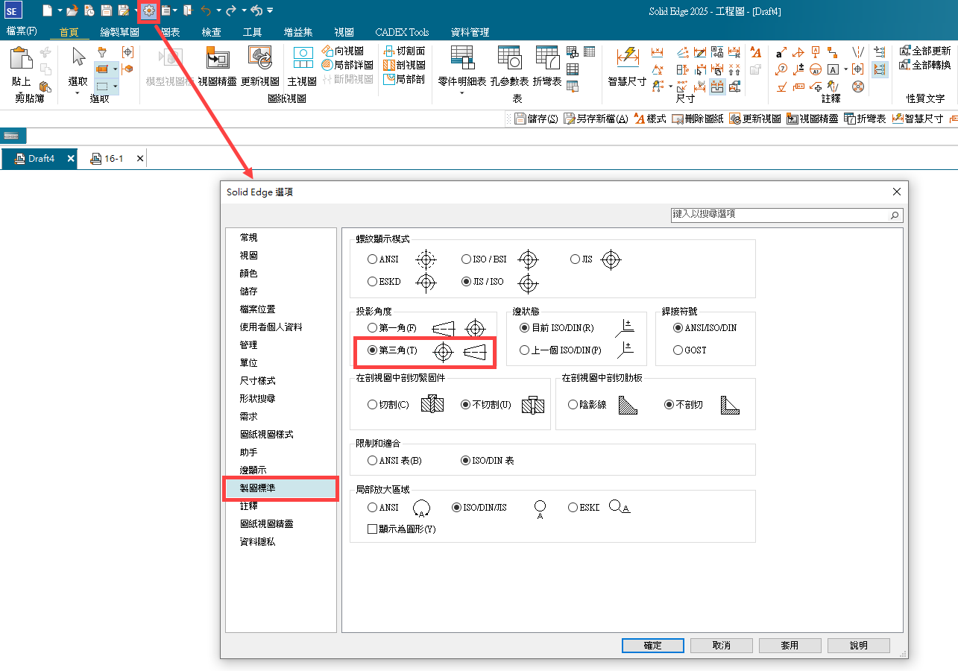Switch to 16-1 document tab
The width and height of the screenshot is (958, 671).
[114, 159]
